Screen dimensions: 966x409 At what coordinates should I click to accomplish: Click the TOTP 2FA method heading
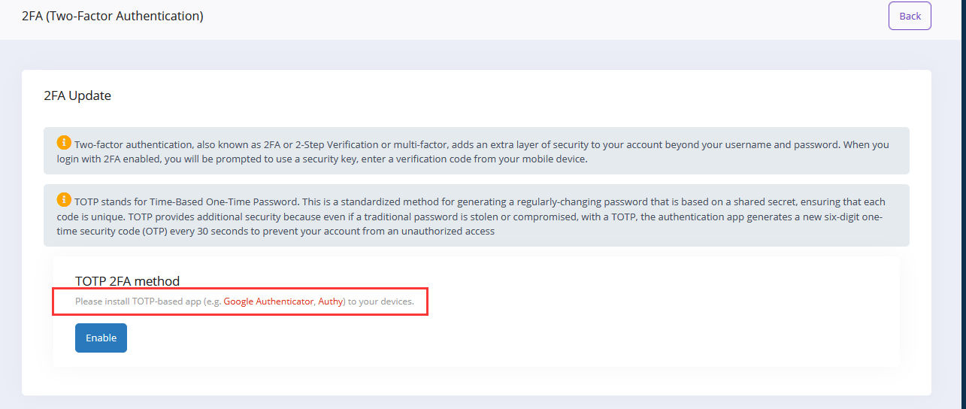coord(127,281)
